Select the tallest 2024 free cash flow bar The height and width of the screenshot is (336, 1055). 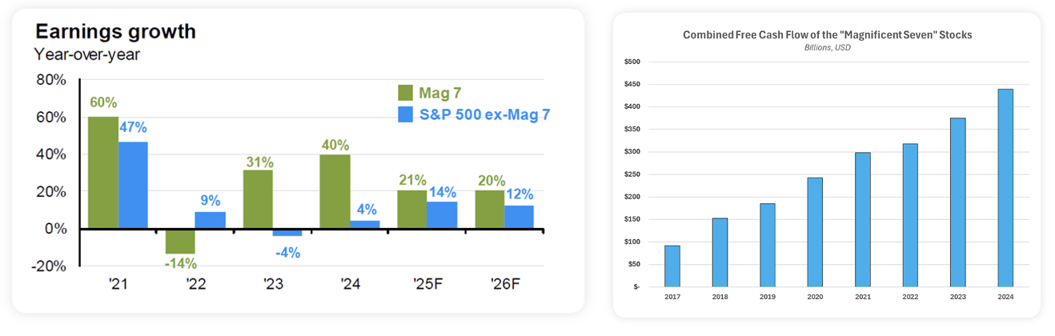pos(1005,187)
